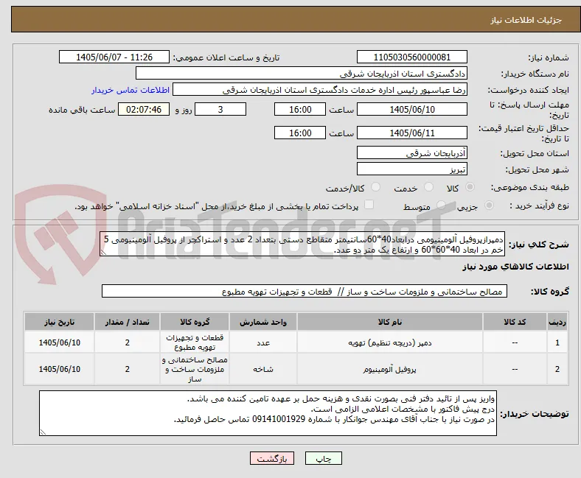Click the price validity date 1405/06/11 field
This screenshot has height=478, width=581.
coord(411,133)
